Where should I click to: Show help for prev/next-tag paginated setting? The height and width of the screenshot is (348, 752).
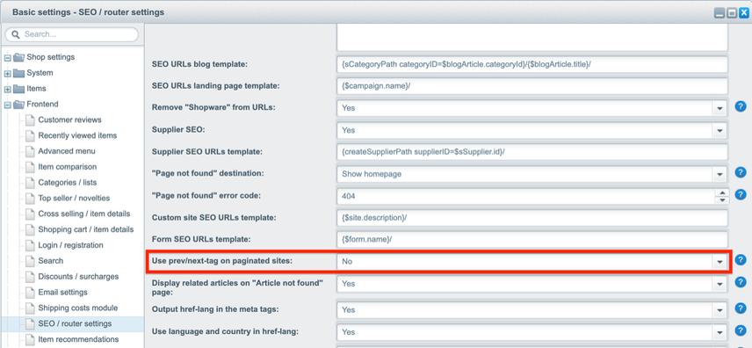pyautogui.click(x=741, y=259)
